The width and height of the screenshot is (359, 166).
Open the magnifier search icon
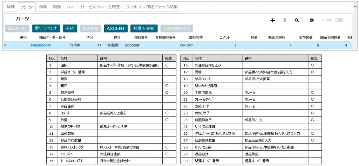tap(297, 20)
